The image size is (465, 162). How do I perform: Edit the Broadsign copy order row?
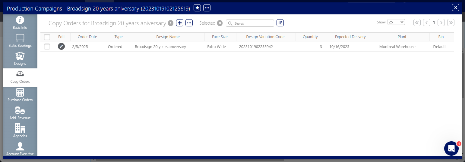61,46
